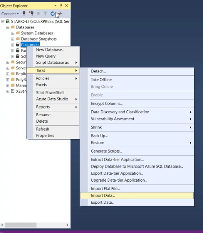The image size is (203, 233).
Task: Open Properties from context menu
Action: pyautogui.click(x=53, y=136)
